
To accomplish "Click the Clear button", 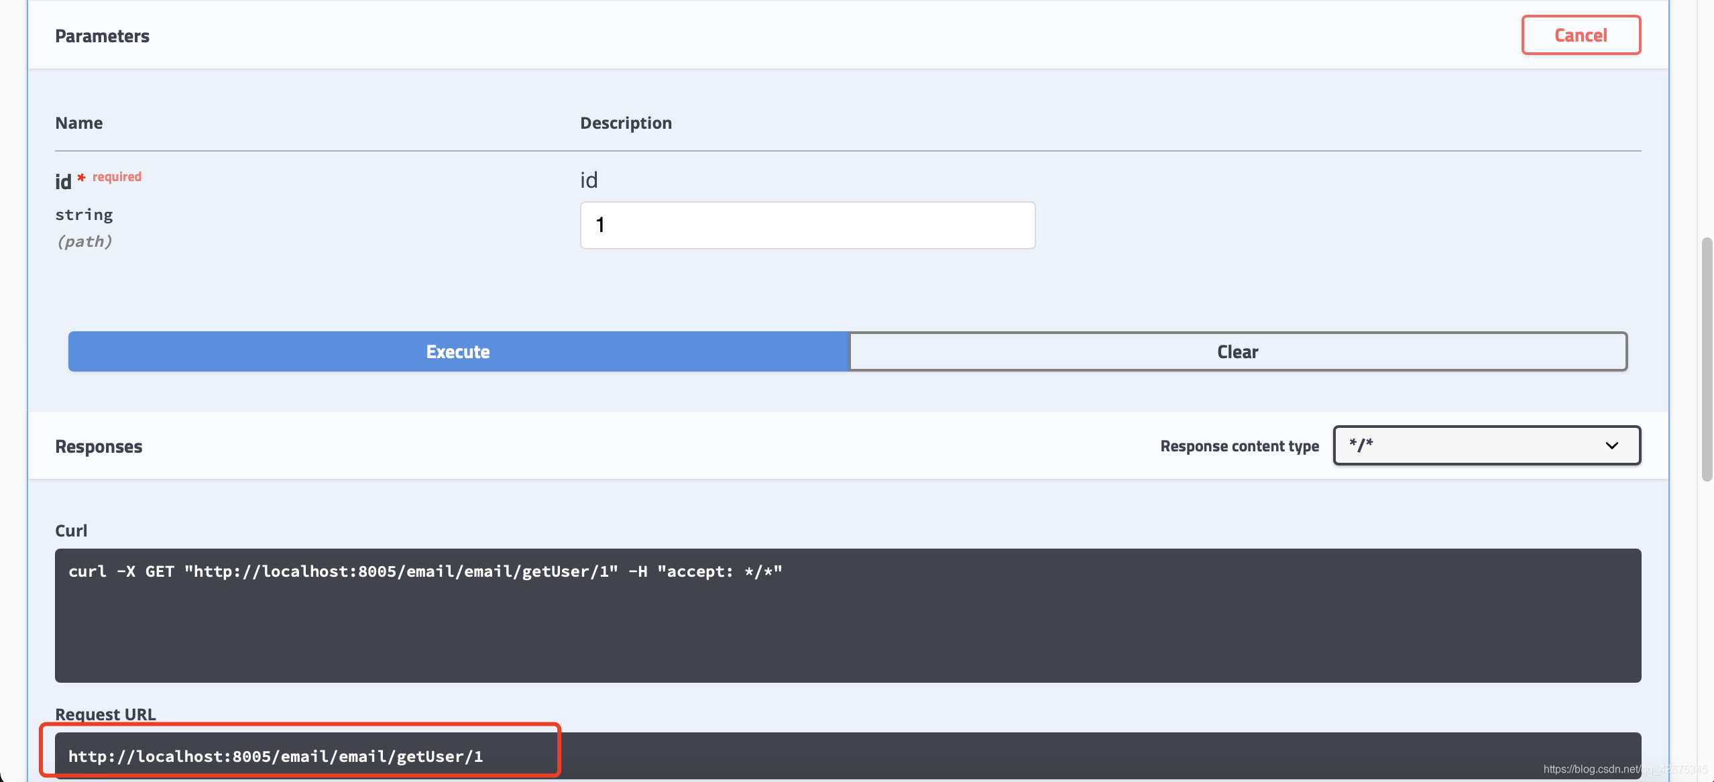I will point(1238,351).
